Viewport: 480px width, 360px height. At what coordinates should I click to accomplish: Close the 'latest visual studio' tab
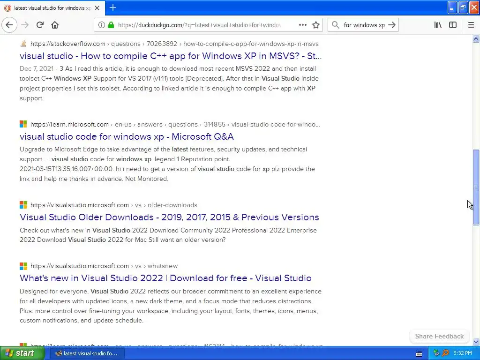[97, 8]
